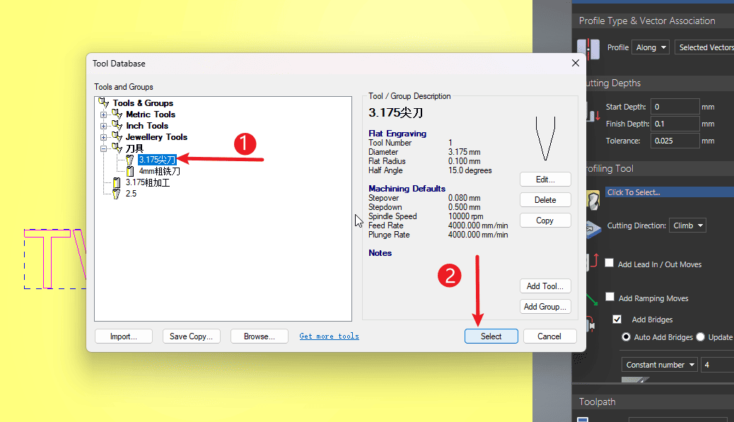The width and height of the screenshot is (734, 422).
Task: Click the 4mm粗铣刀 end mill icon
Action: click(x=130, y=171)
